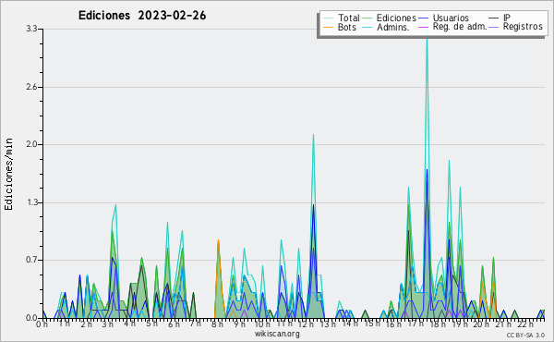This screenshot has height=342, width=554.
Task: Click the Bots legend entry
Action: [346, 27]
